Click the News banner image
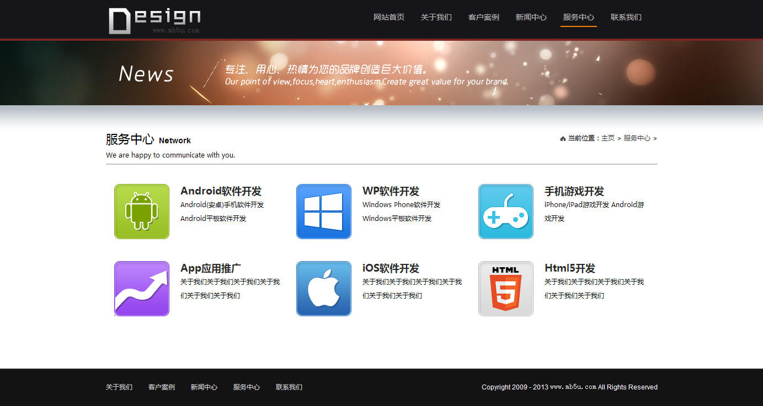The width and height of the screenshot is (763, 406). pos(381,73)
